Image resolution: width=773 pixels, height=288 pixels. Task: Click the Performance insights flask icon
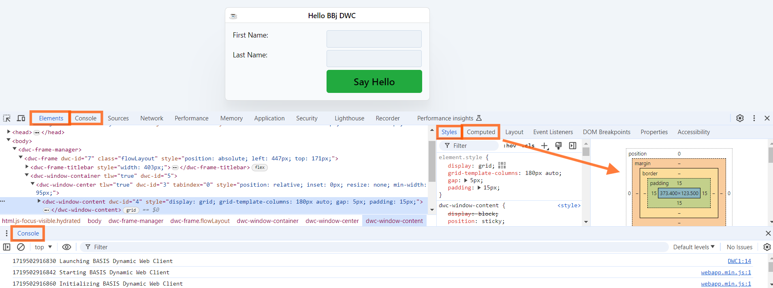click(479, 118)
